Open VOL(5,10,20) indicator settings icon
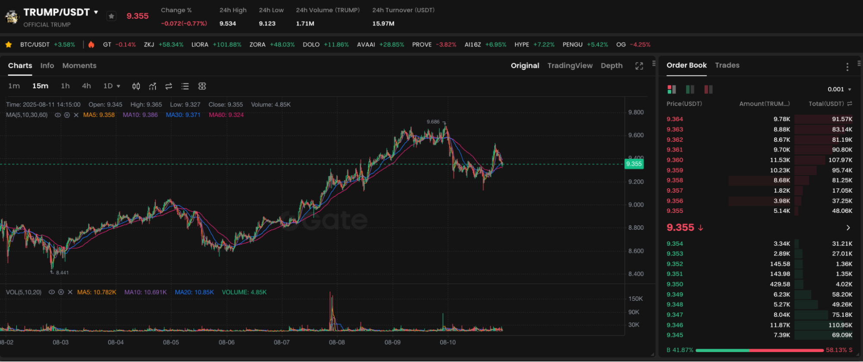Viewport: 863px width, 362px height. [x=61, y=292]
